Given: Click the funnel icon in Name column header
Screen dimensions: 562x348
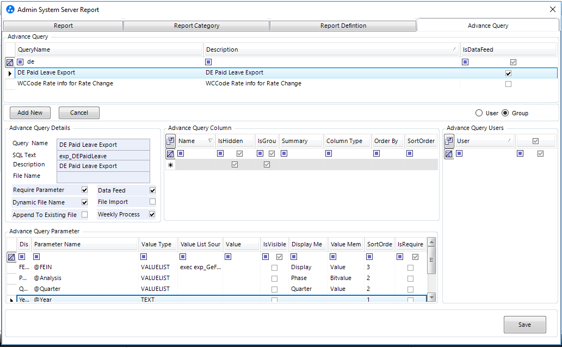Looking at the screenshot, I should [x=210, y=141].
